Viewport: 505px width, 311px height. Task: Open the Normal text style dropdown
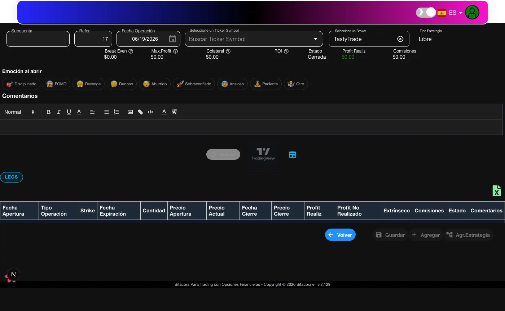[x=19, y=112]
